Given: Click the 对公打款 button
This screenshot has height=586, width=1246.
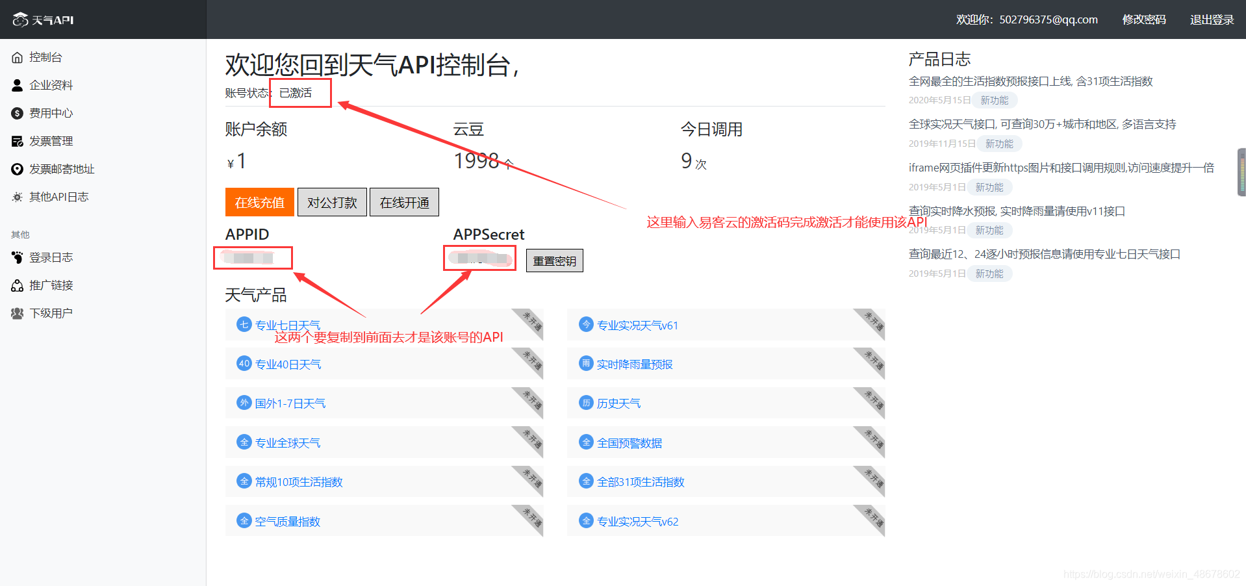Looking at the screenshot, I should pyautogui.click(x=332, y=202).
